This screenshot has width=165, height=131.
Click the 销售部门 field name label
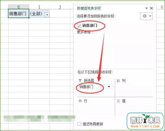click(90, 26)
